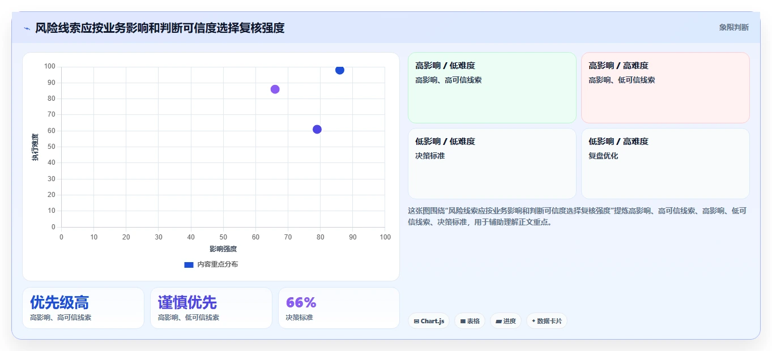Click the page title 风险线索应按业务影响 heading

[x=160, y=28]
